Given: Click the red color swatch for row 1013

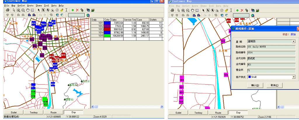Looking at the screenshot, I should tap(107, 29).
